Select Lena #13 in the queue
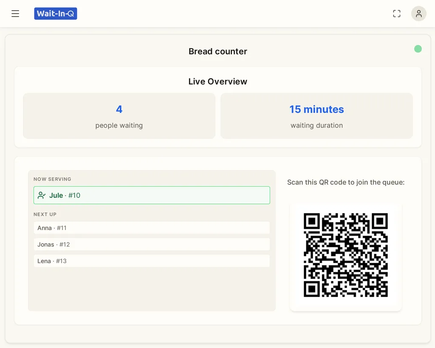The width and height of the screenshot is (435, 348). [152, 261]
